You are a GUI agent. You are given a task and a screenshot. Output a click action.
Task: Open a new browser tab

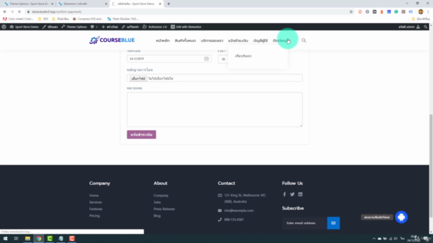168,4
